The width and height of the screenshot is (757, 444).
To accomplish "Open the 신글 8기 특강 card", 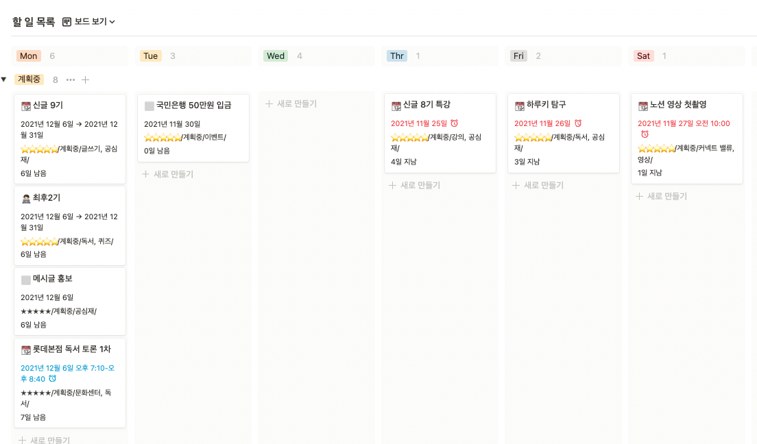I will (x=425, y=104).
